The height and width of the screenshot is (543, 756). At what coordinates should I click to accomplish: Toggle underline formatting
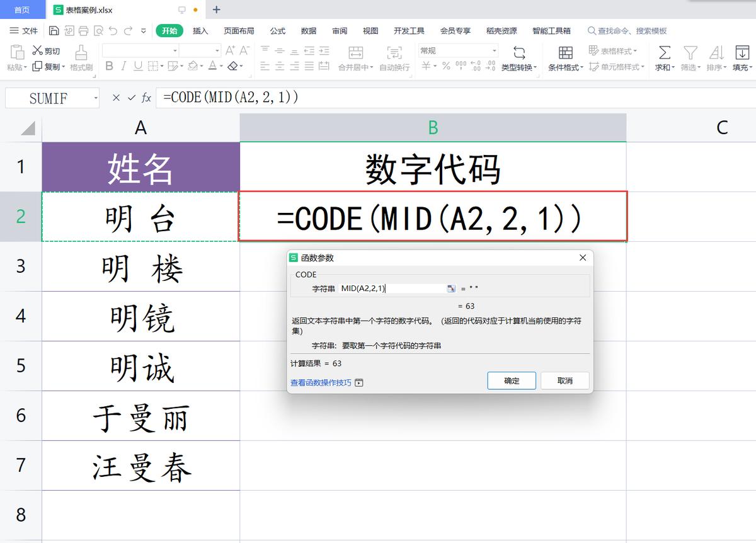tap(138, 66)
